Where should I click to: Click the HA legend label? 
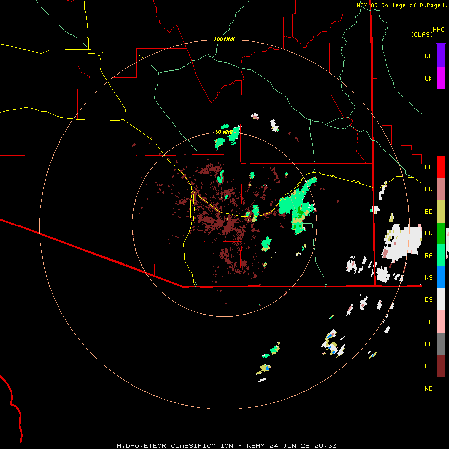tap(428, 167)
